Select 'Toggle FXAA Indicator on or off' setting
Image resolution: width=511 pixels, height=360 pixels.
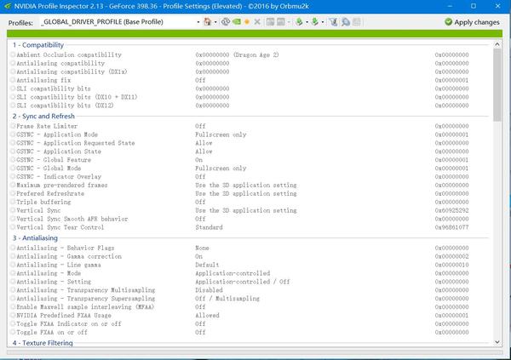[250, 324]
